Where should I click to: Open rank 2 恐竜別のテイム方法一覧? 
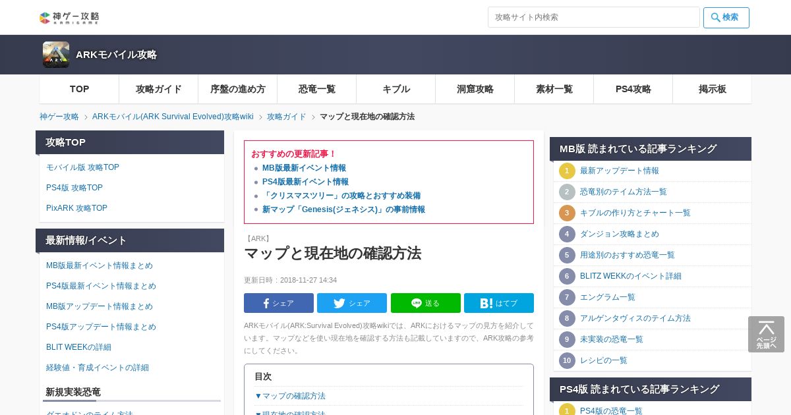[x=624, y=192]
